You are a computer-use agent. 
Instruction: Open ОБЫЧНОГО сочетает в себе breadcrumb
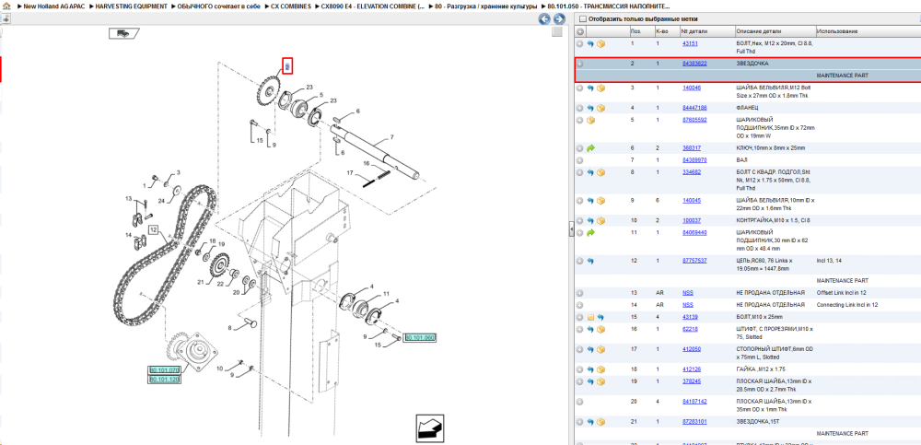(x=219, y=6)
